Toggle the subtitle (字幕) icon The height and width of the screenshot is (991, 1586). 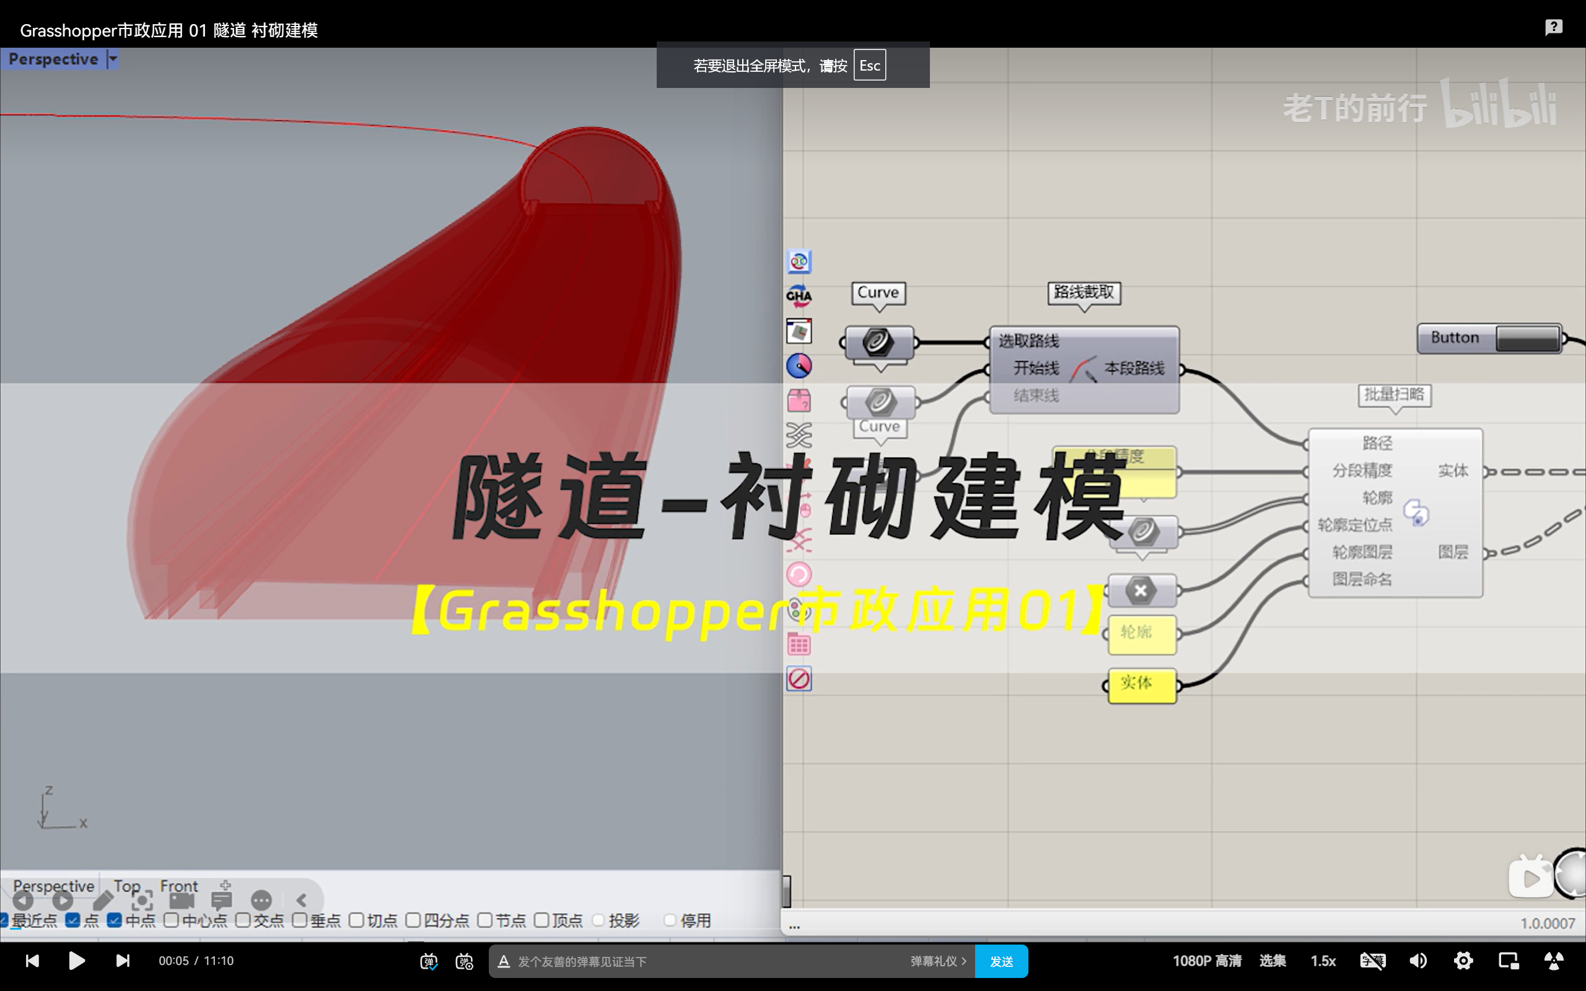click(x=1372, y=961)
